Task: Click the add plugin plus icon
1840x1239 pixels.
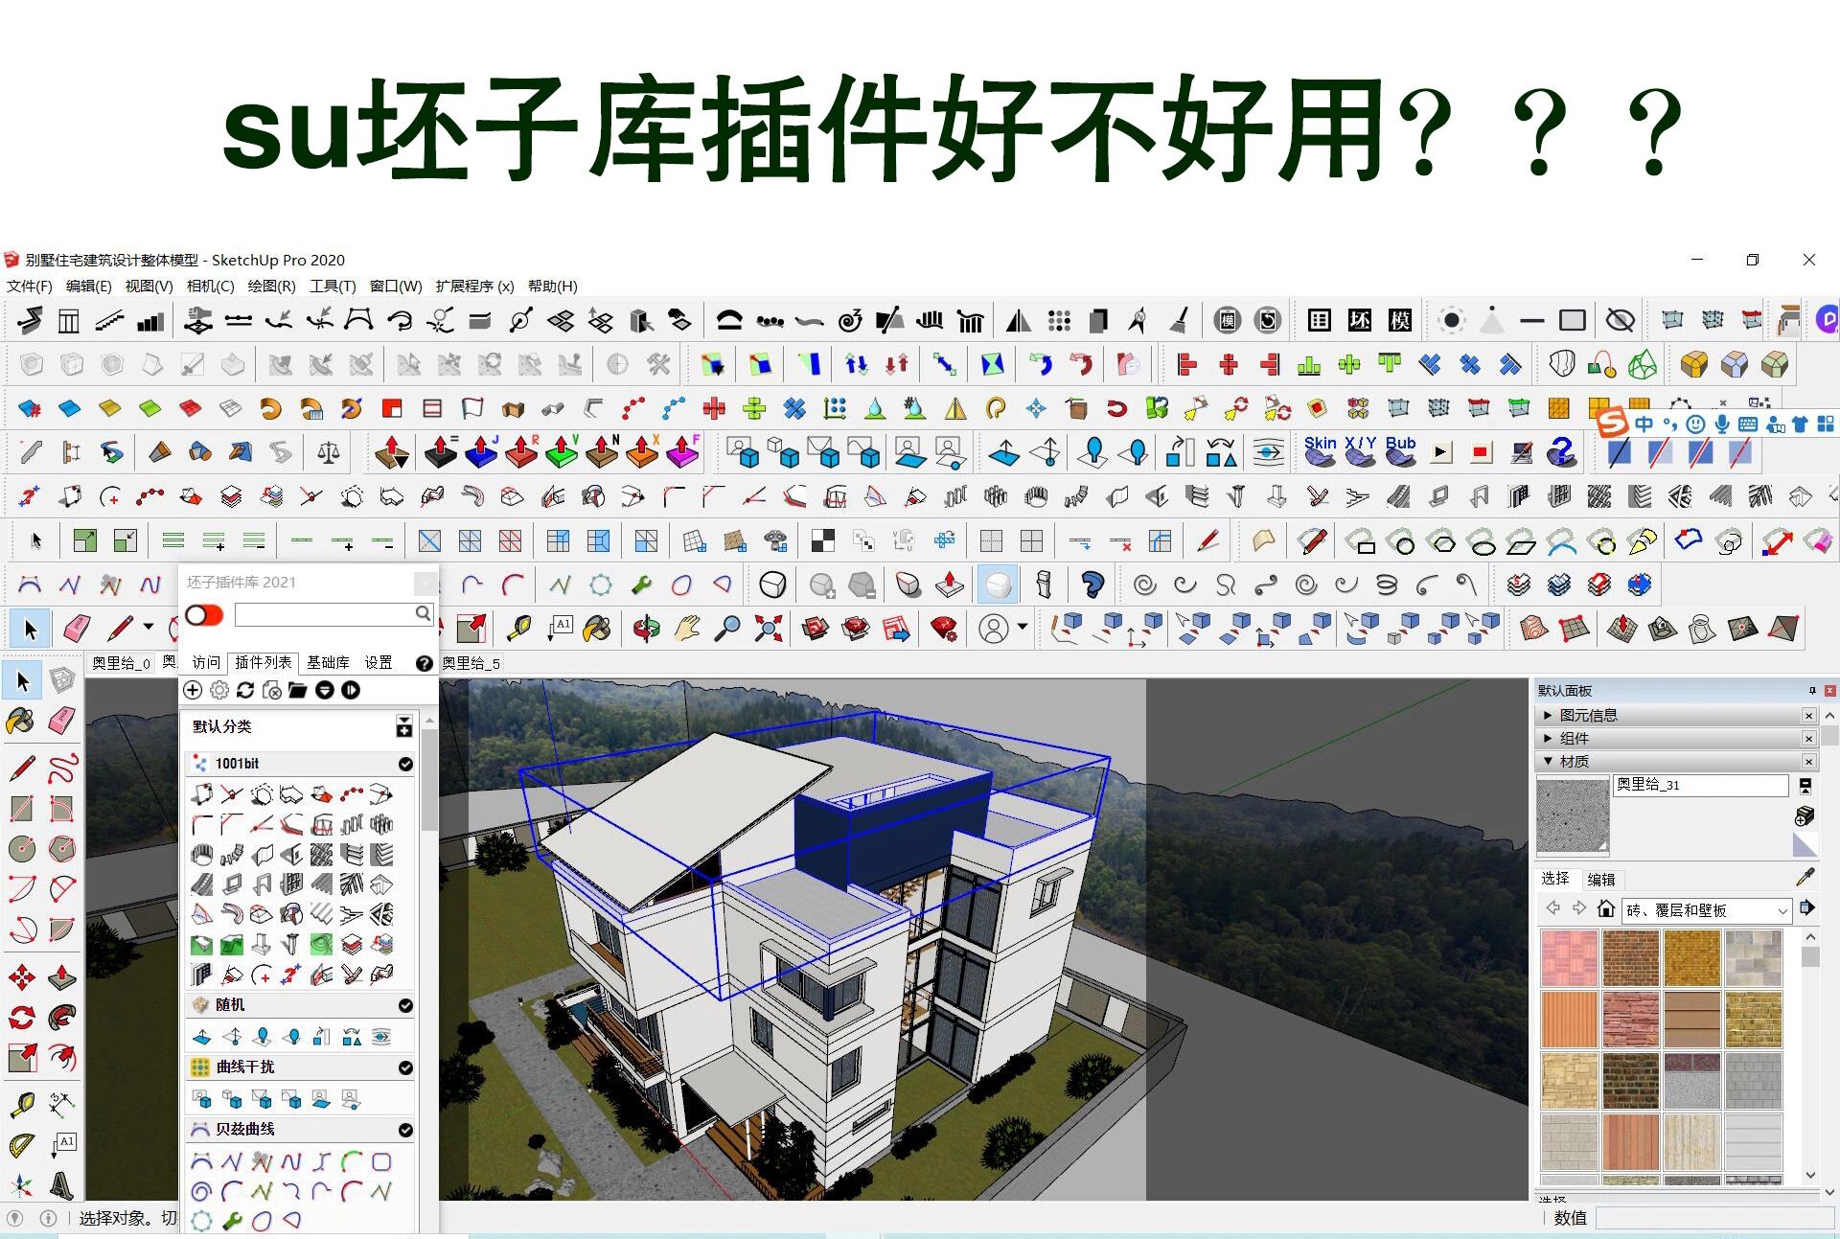Action: [192, 690]
